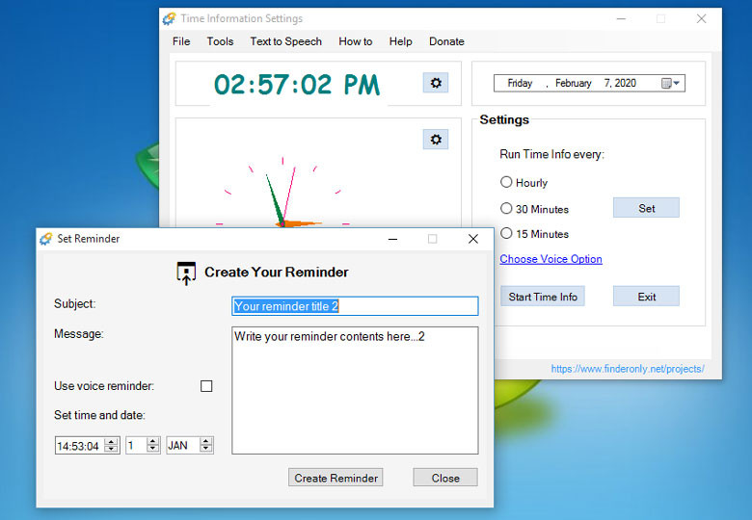Close the Time Information Settings window

[x=701, y=18]
